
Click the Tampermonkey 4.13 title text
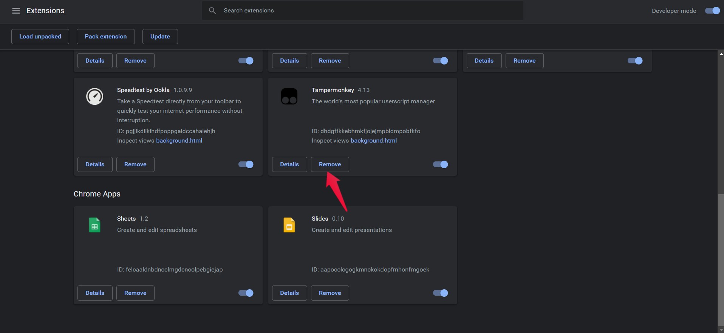(340, 90)
